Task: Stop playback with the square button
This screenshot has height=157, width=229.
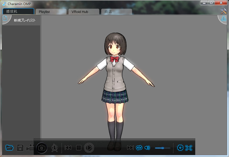Action: coord(79,147)
